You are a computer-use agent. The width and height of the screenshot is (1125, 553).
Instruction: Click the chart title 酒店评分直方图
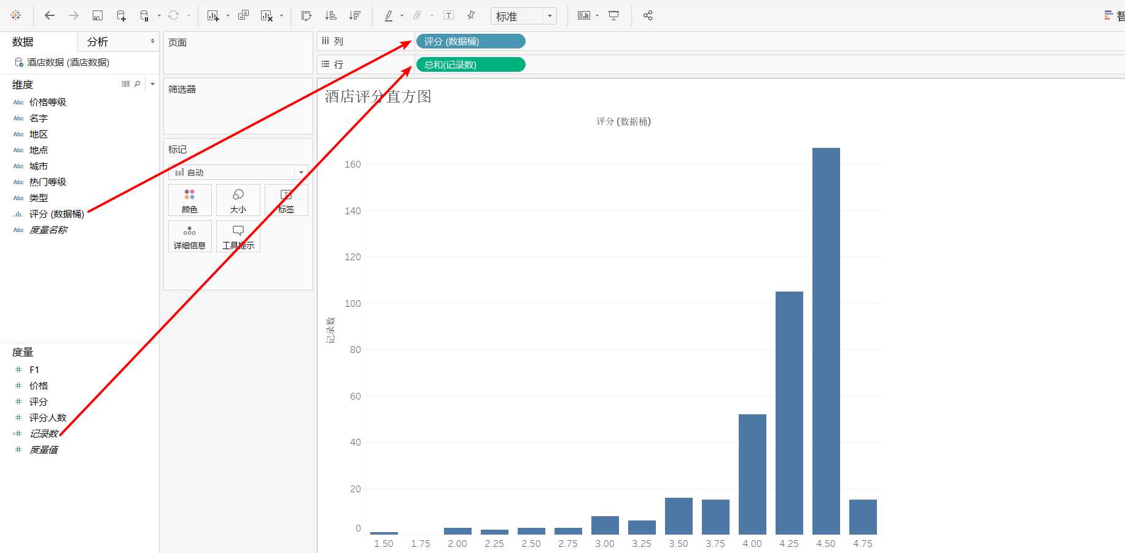click(x=378, y=96)
